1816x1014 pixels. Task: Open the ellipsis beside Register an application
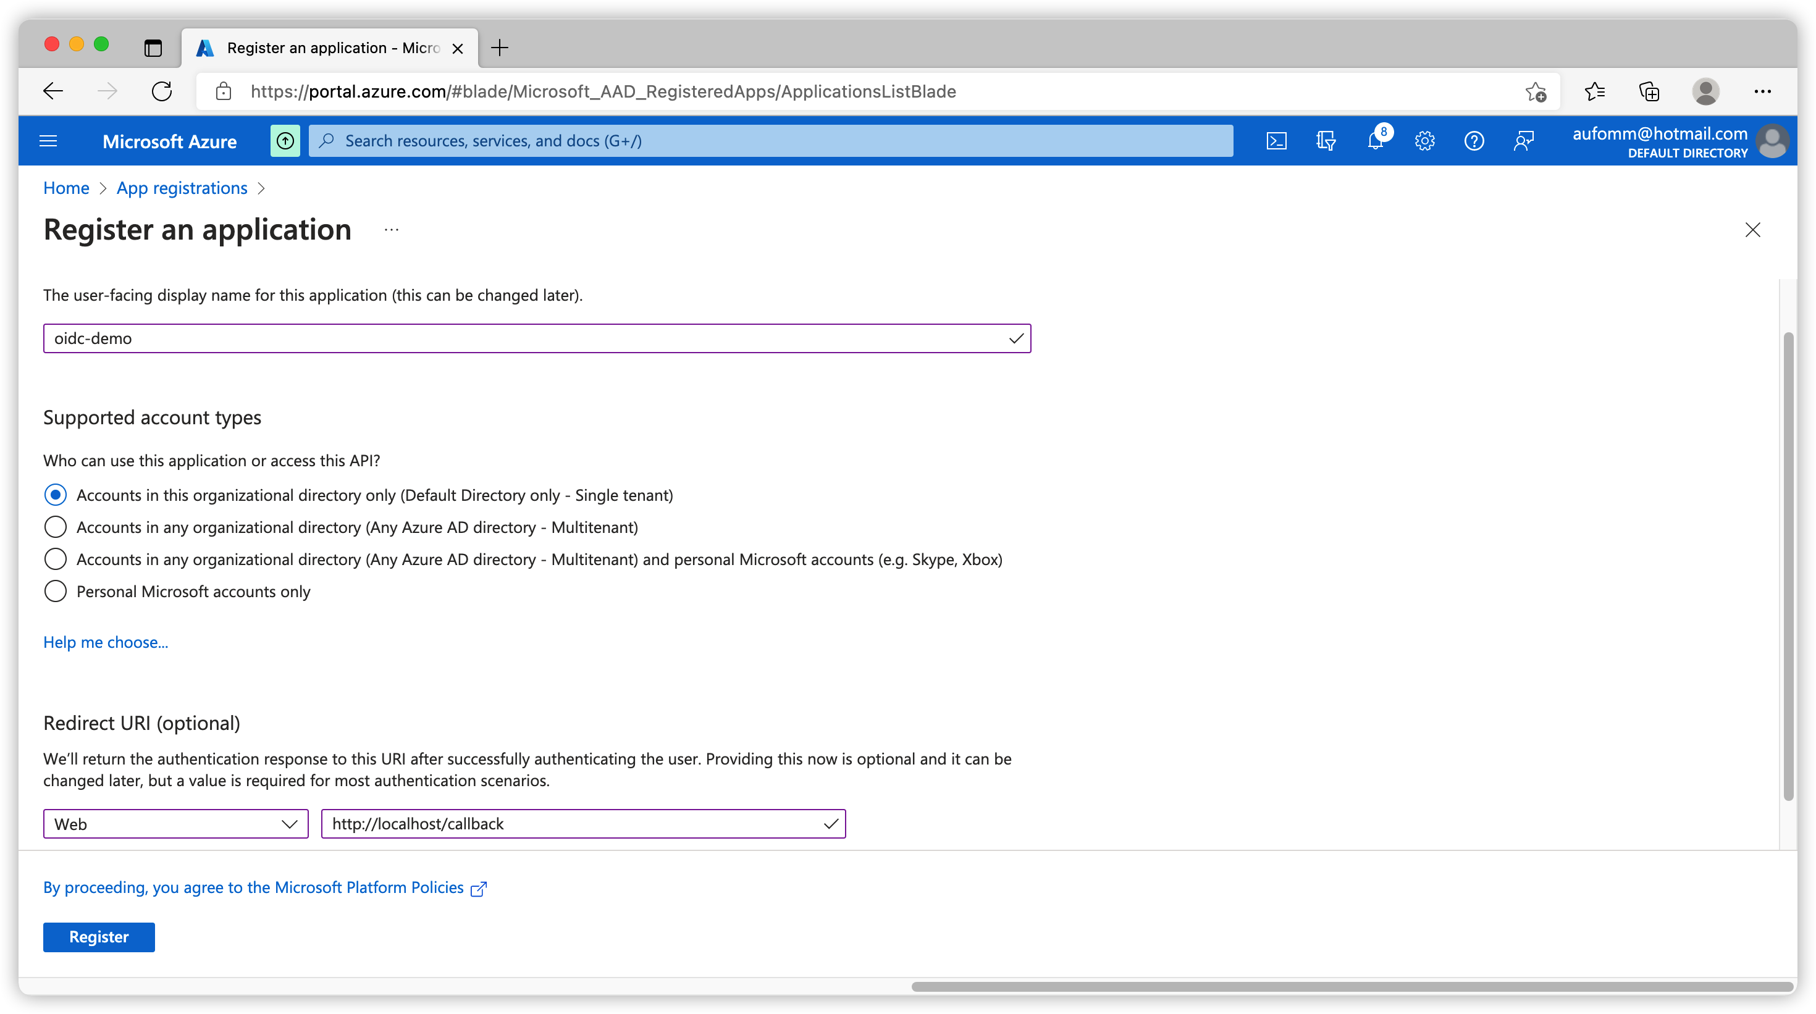[391, 230]
